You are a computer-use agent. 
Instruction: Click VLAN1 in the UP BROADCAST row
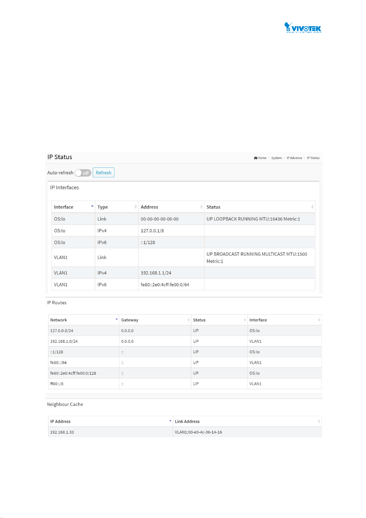[61, 257]
